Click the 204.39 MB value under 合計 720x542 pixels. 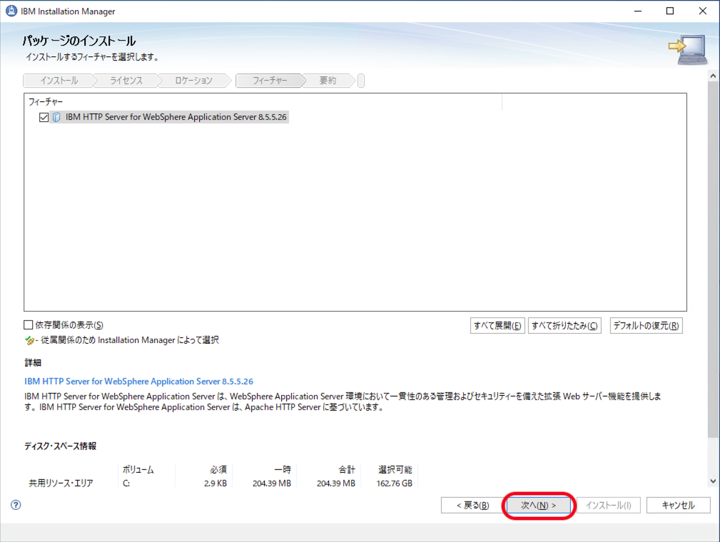(335, 484)
